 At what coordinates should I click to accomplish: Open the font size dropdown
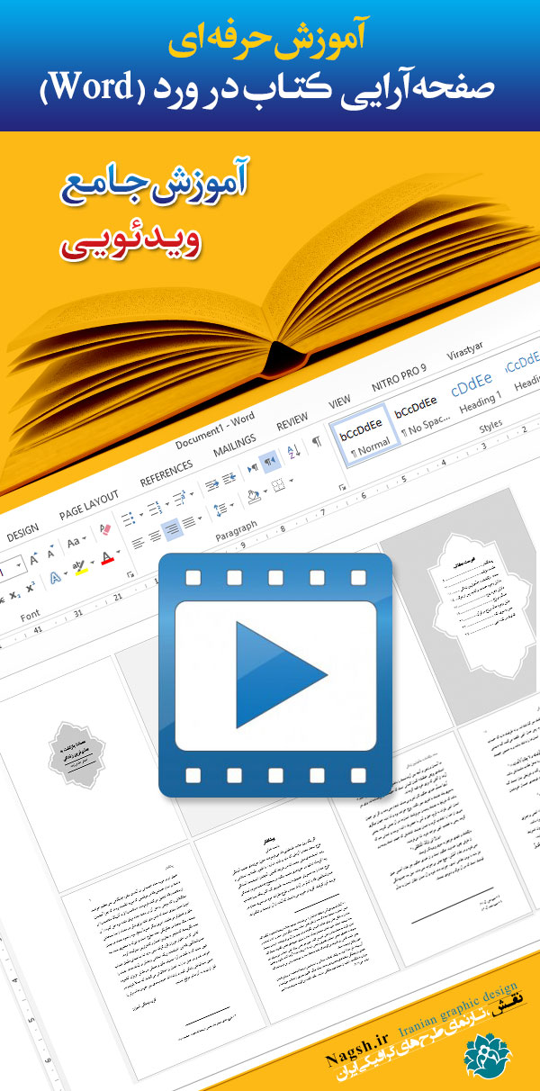point(19,565)
